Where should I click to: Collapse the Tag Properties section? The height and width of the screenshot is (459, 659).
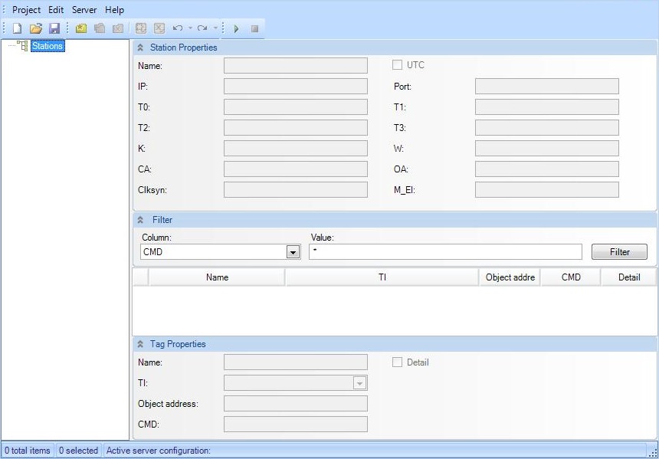(140, 344)
